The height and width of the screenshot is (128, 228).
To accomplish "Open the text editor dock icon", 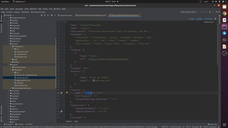I will pos(224,20).
